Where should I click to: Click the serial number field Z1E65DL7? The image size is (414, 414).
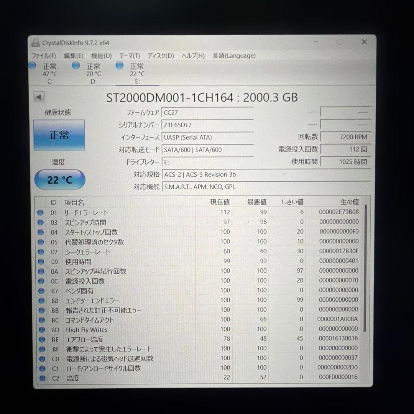coord(207,125)
